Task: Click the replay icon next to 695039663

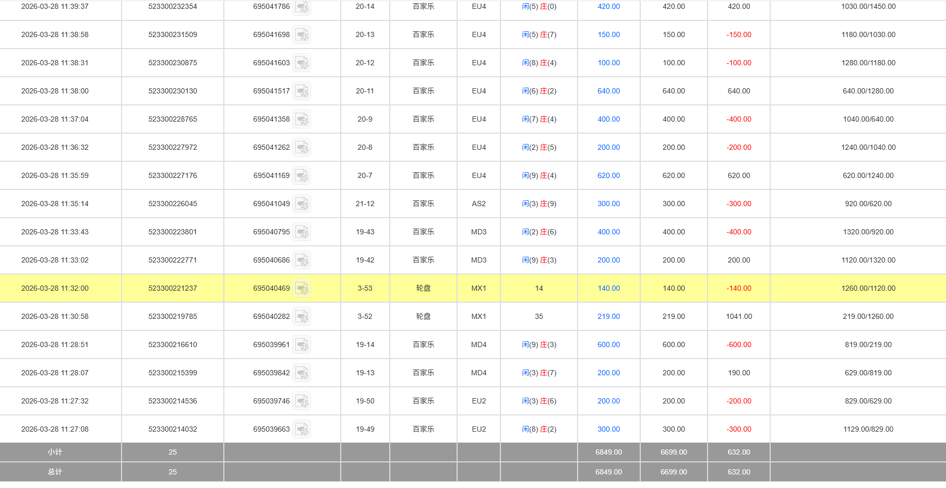Action: coord(302,430)
